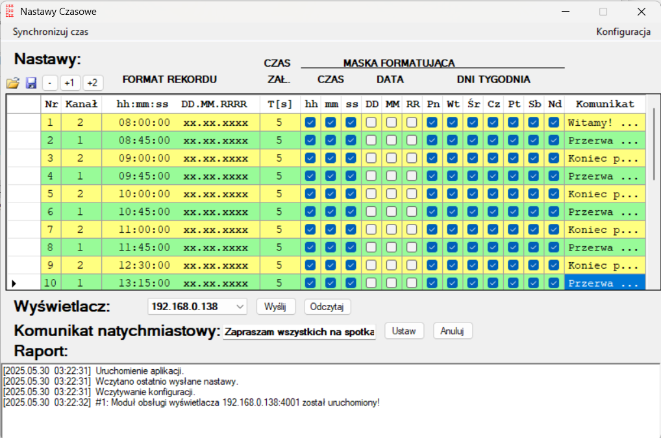Click the Komunikat column header
661x438 pixels.
tap(605, 104)
